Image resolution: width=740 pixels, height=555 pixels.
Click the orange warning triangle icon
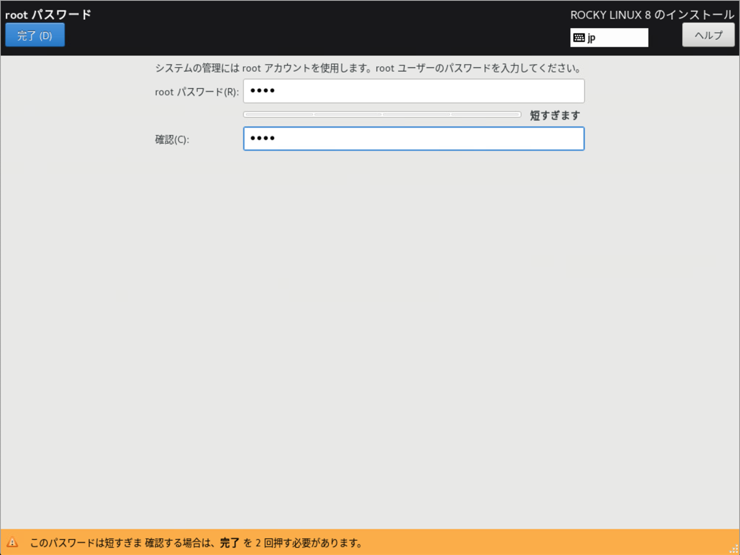tap(12, 542)
